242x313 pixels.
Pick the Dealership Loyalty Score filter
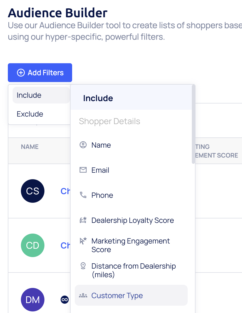tap(132, 220)
